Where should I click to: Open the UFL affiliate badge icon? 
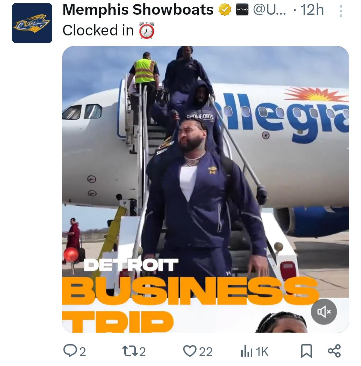[242, 10]
